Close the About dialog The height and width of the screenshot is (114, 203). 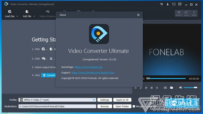138,15
